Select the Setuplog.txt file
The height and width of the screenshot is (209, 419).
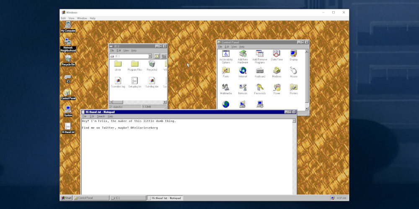pyautogui.click(x=134, y=82)
